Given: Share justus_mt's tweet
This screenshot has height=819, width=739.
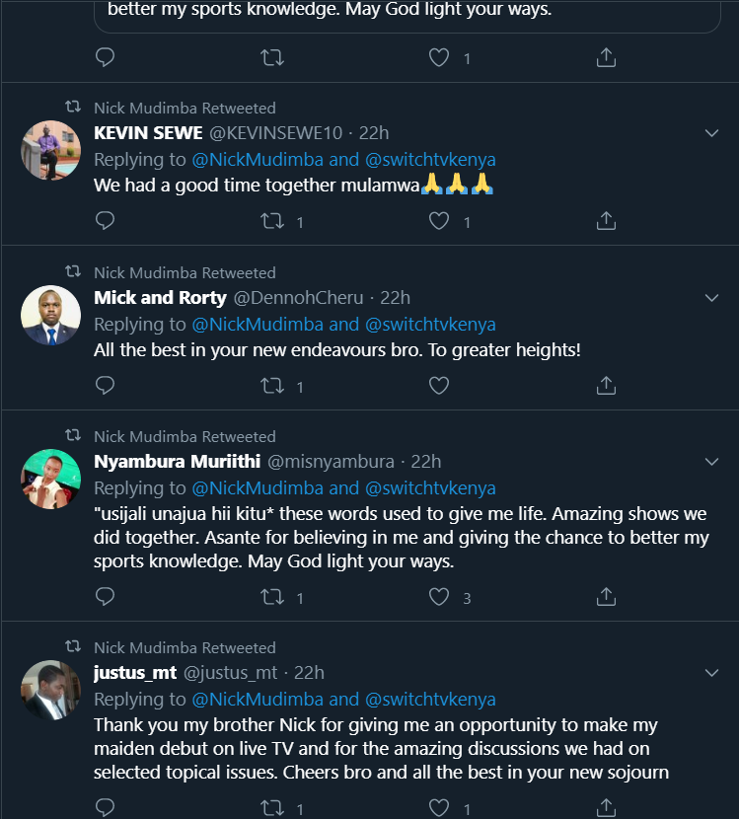Looking at the screenshot, I should 607,808.
